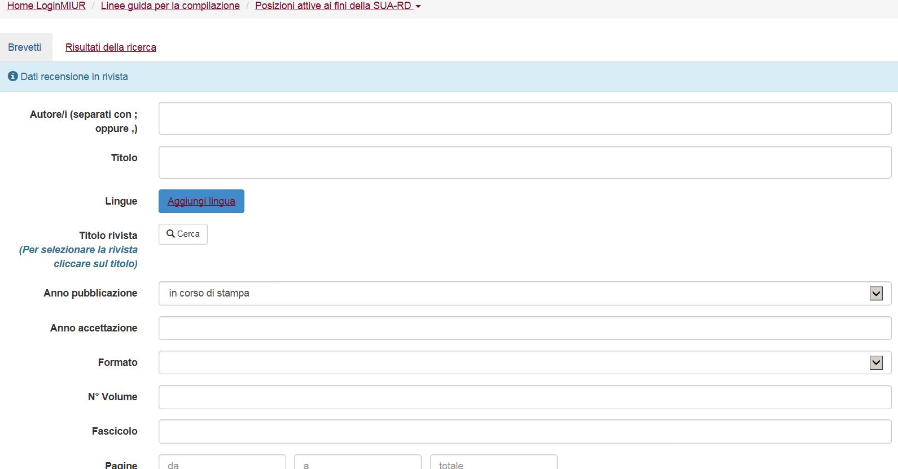The width and height of the screenshot is (898, 469).
Task: Click the N° Volume input field
Action: point(524,397)
